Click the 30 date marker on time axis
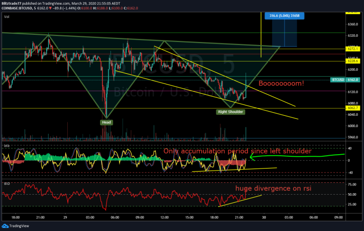This screenshot has height=231, width=364. click(x=264, y=217)
